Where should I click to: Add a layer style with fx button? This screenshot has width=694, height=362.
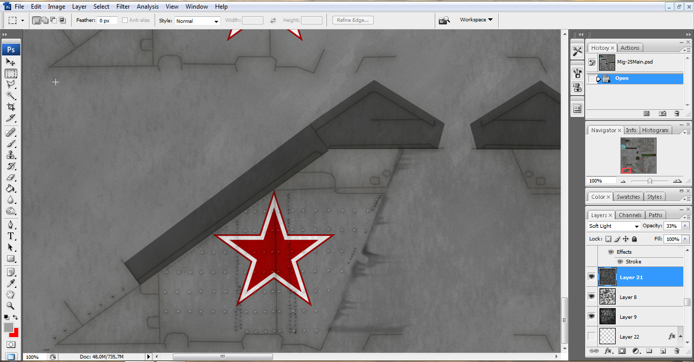point(608,351)
